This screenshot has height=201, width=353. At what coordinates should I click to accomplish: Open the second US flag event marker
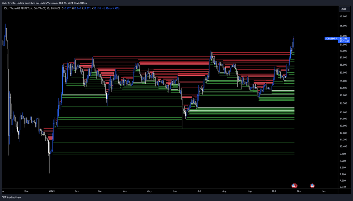coord(312,186)
